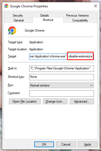Click the "Google Chrome" name text beside icon
Screen dimensions: 101x151
(x=35, y=30)
